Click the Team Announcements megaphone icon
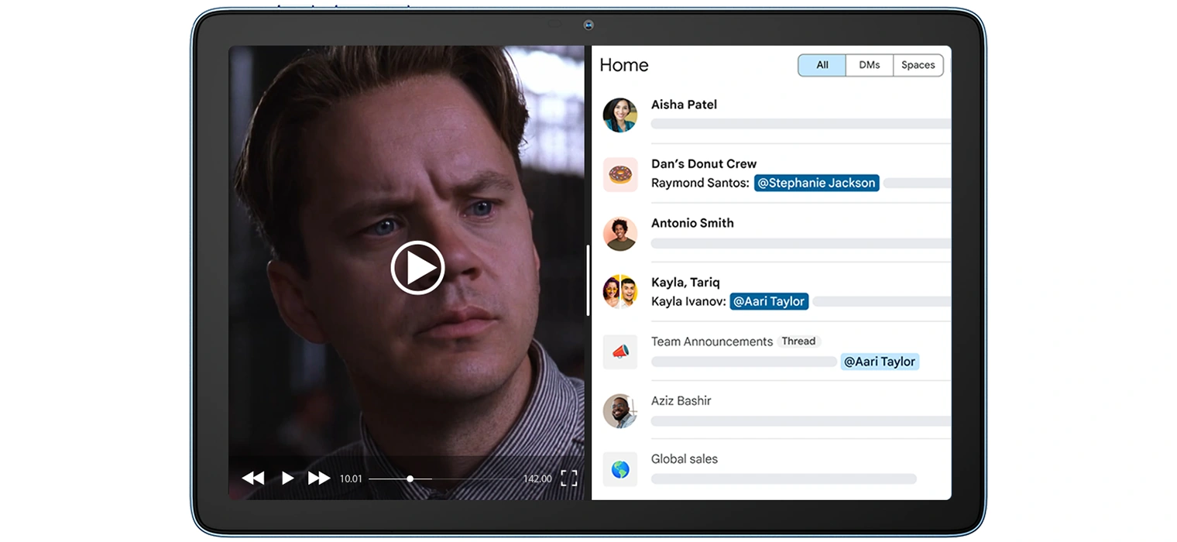 pos(620,352)
